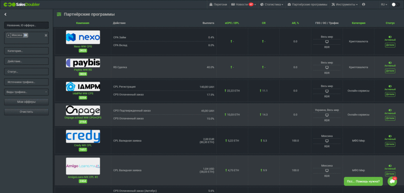Click the desktop monitor icon in Credy row

pyautogui.click(x=327, y=140)
